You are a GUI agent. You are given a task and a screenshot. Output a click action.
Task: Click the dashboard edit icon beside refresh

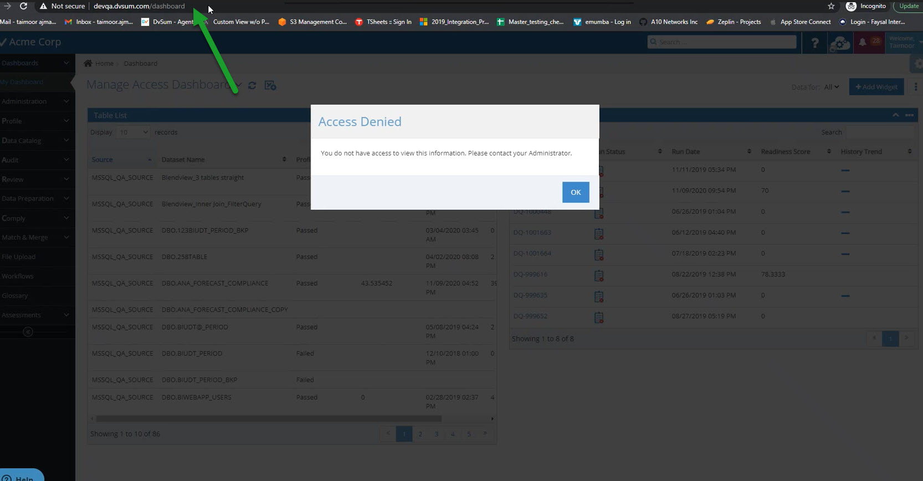(x=270, y=85)
